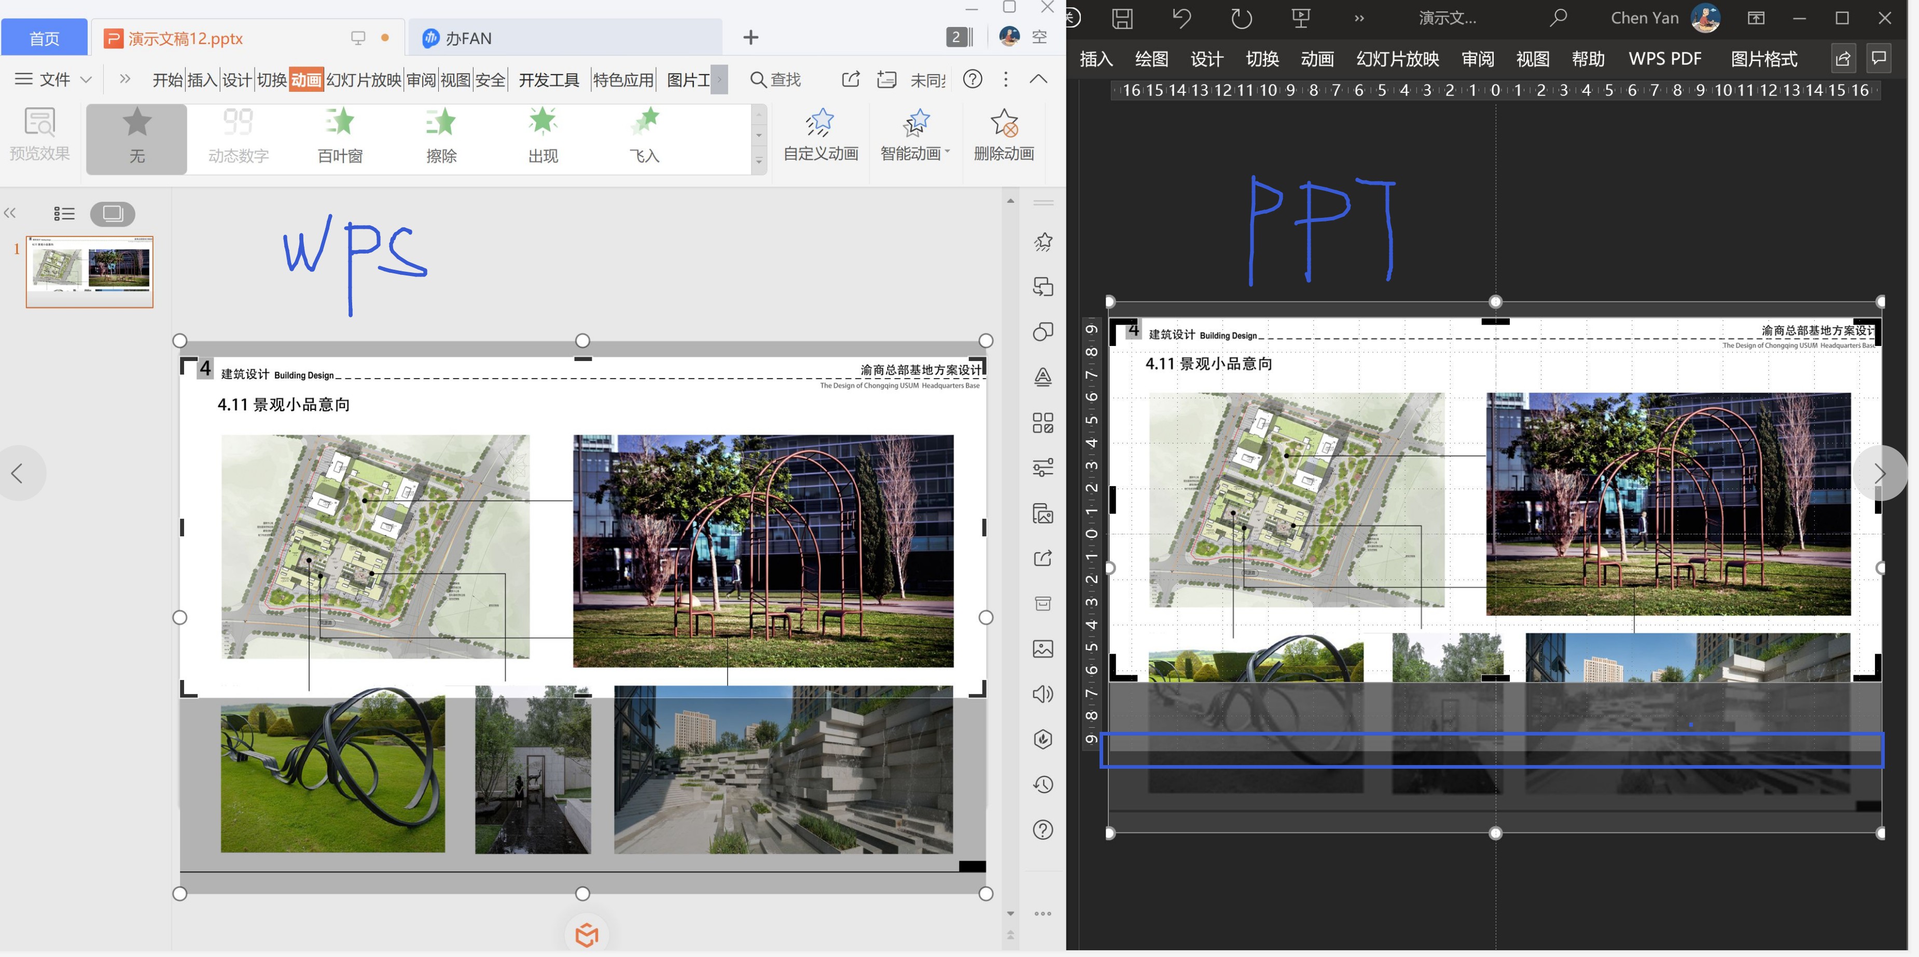The width and height of the screenshot is (1919, 957).
Task: Collapse the WPS ribbon with up chevron
Action: coord(1038,79)
